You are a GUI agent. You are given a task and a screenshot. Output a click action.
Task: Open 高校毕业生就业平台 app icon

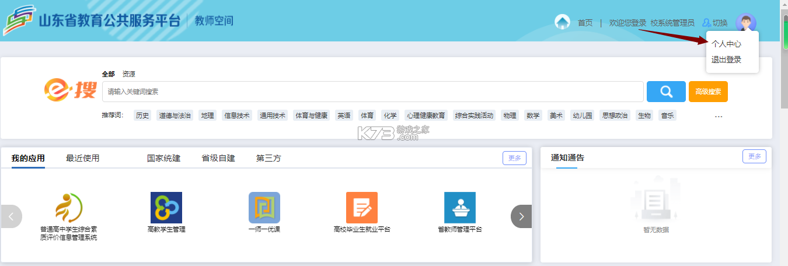[x=362, y=208]
